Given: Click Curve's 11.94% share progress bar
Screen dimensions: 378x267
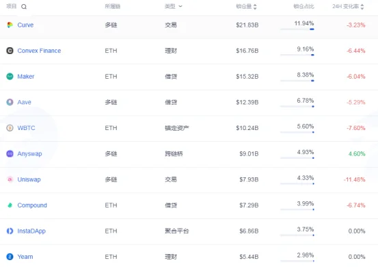Looking at the screenshot, I should (297, 29).
